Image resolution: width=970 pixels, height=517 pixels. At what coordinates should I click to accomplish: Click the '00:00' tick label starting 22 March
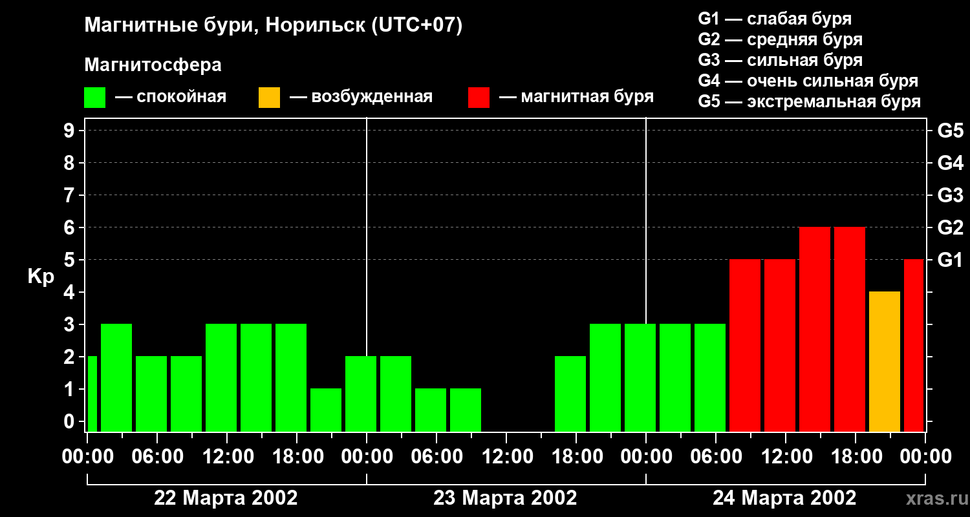pos(87,456)
